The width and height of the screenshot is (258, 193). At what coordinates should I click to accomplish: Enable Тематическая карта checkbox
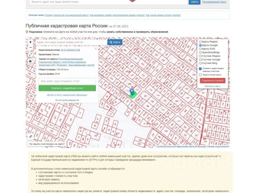(200, 75)
